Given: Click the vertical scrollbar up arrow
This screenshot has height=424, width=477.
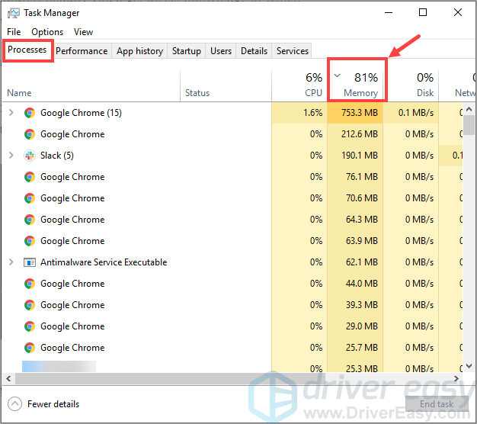Looking at the screenshot, I should [469, 109].
